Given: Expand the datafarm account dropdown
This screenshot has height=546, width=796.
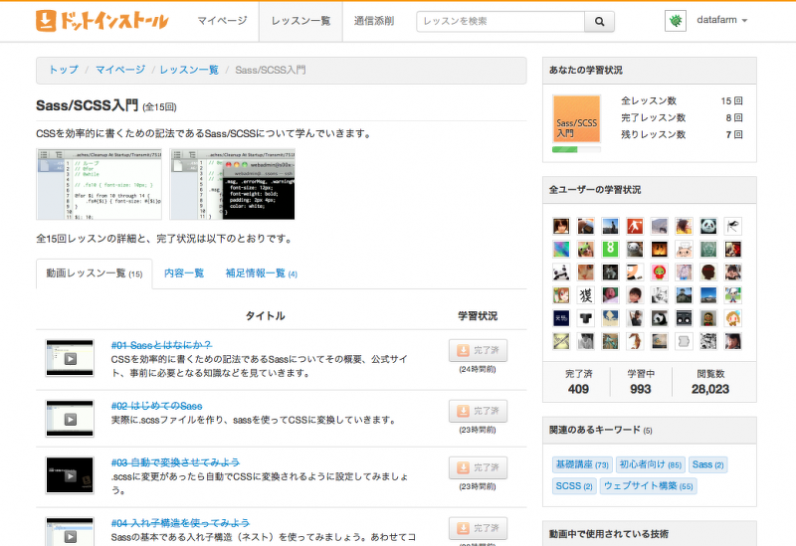Looking at the screenshot, I should tap(722, 20).
